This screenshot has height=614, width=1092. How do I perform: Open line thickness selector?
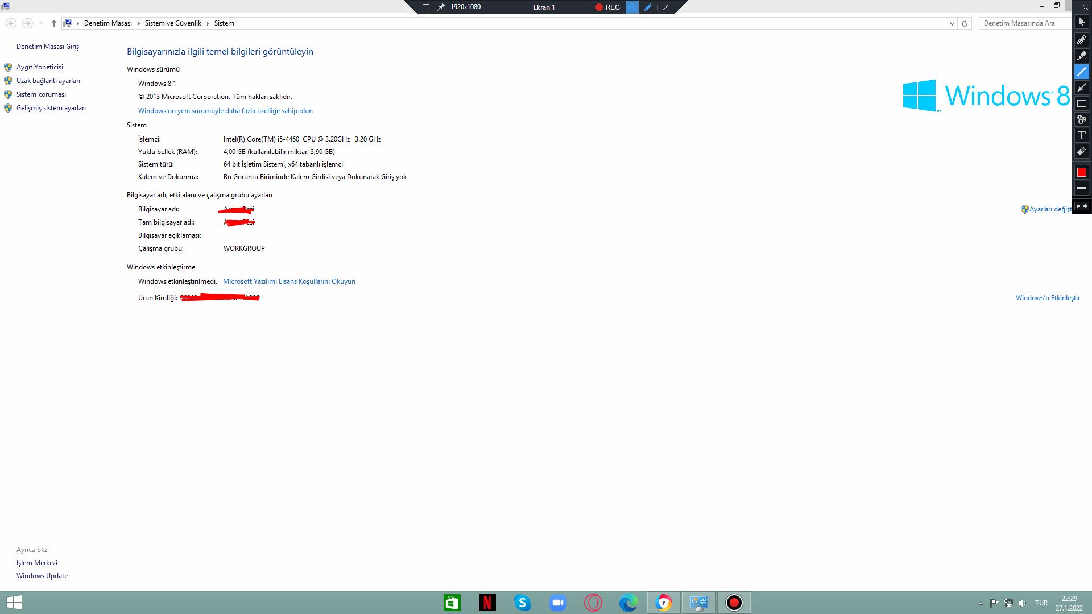[1081, 188]
